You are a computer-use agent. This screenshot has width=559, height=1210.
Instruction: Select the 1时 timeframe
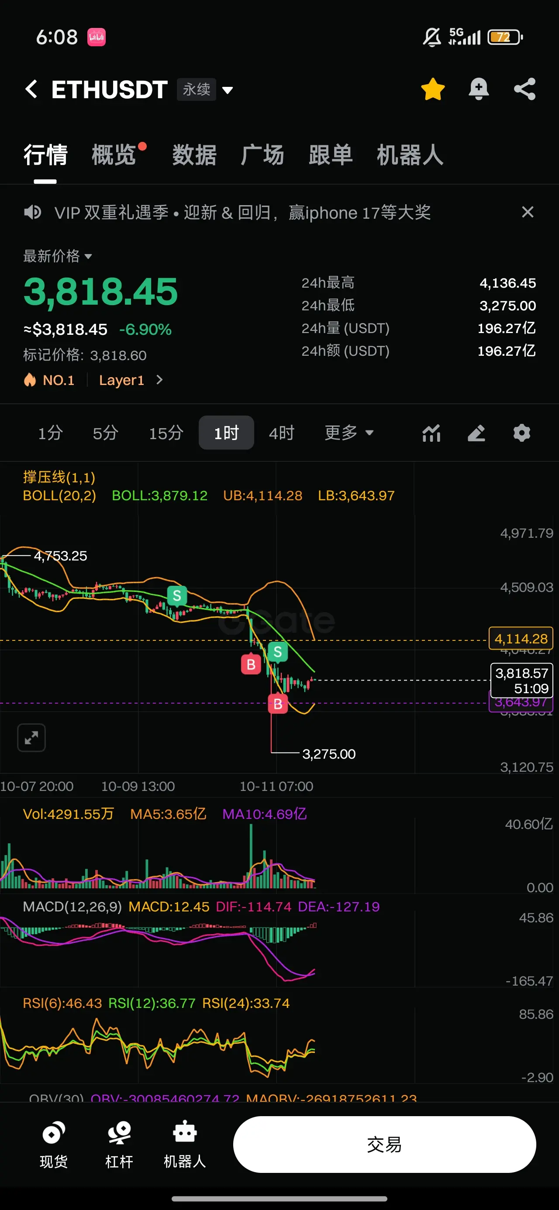pyautogui.click(x=226, y=433)
